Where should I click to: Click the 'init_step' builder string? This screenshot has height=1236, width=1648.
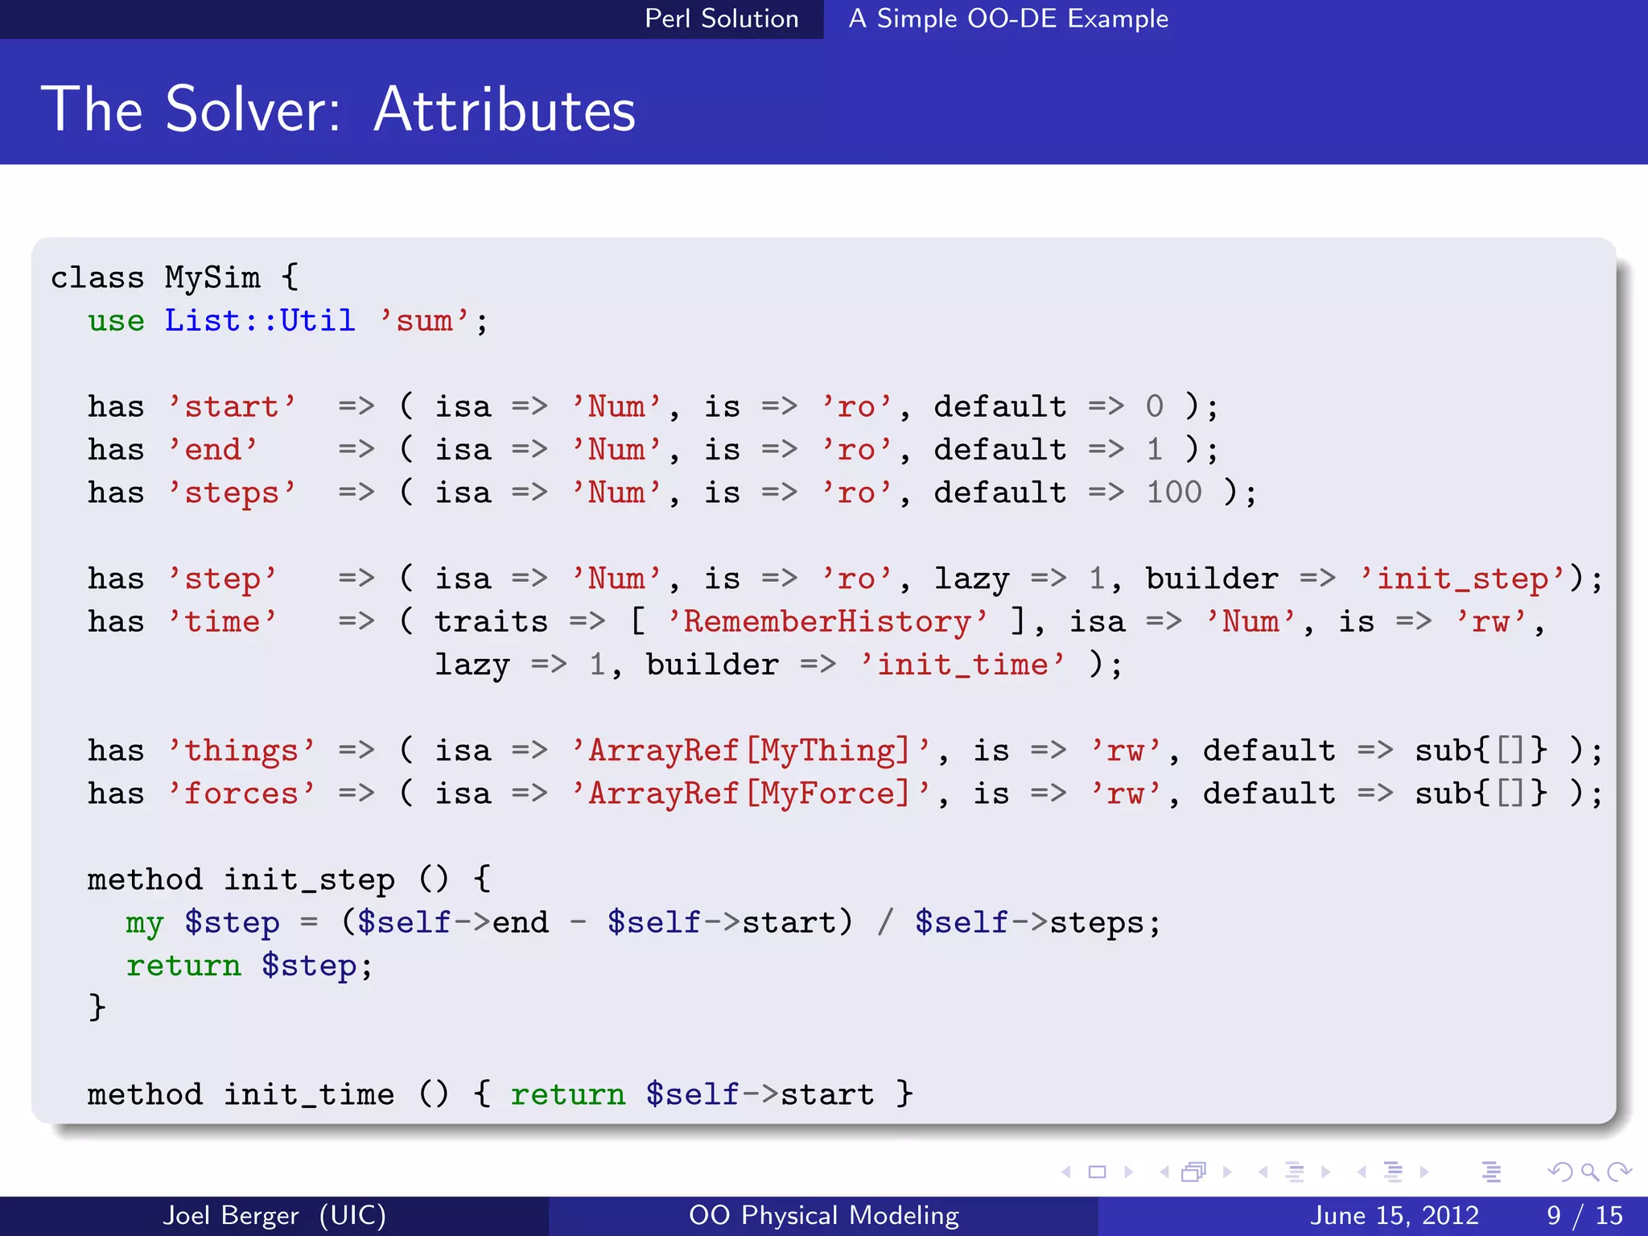point(1464,579)
